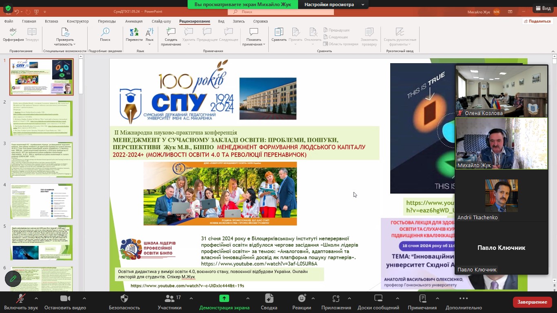Open the Слайд-шоу ribbon tab
The image size is (557, 313).
pos(161,21)
